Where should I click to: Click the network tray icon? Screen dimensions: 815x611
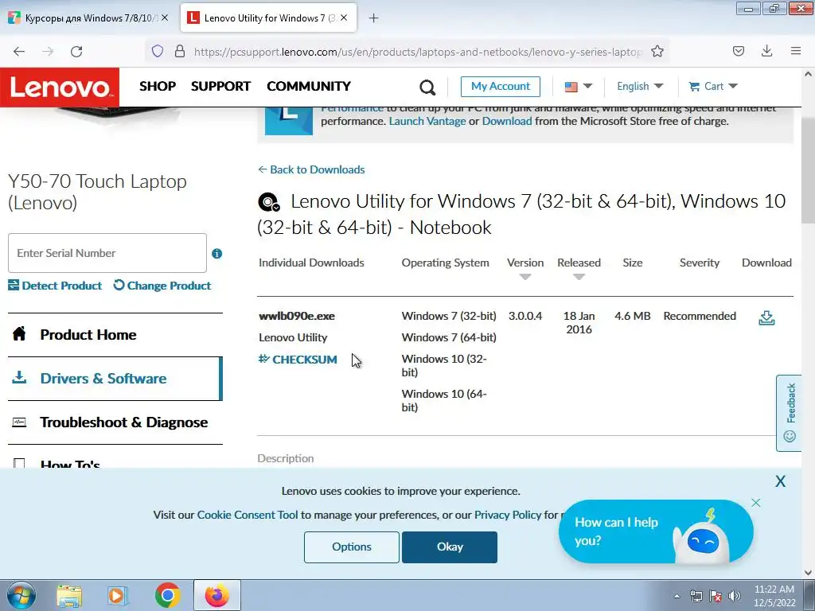click(696, 596)
